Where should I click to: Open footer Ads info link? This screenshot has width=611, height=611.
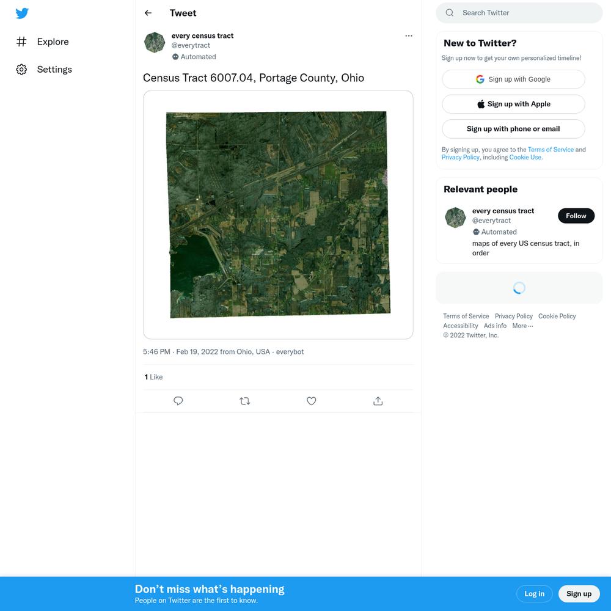point(495,326)
